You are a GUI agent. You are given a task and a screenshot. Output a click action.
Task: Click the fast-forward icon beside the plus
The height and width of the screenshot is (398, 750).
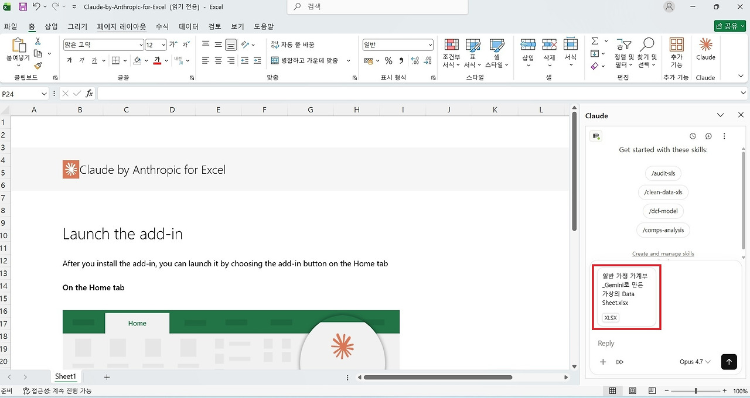(x=620, y=362)
